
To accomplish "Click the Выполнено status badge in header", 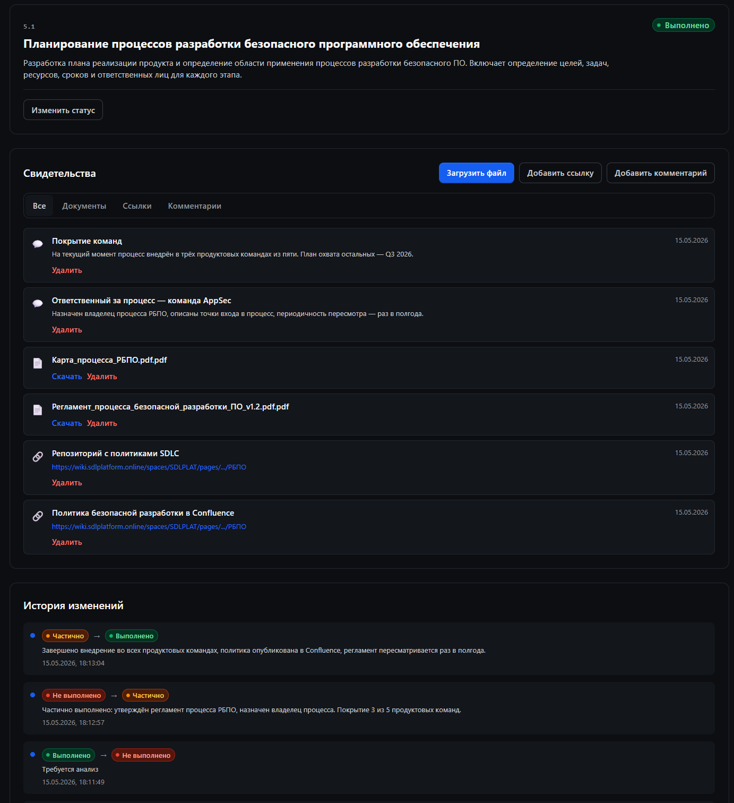I will tap(684, 25).
